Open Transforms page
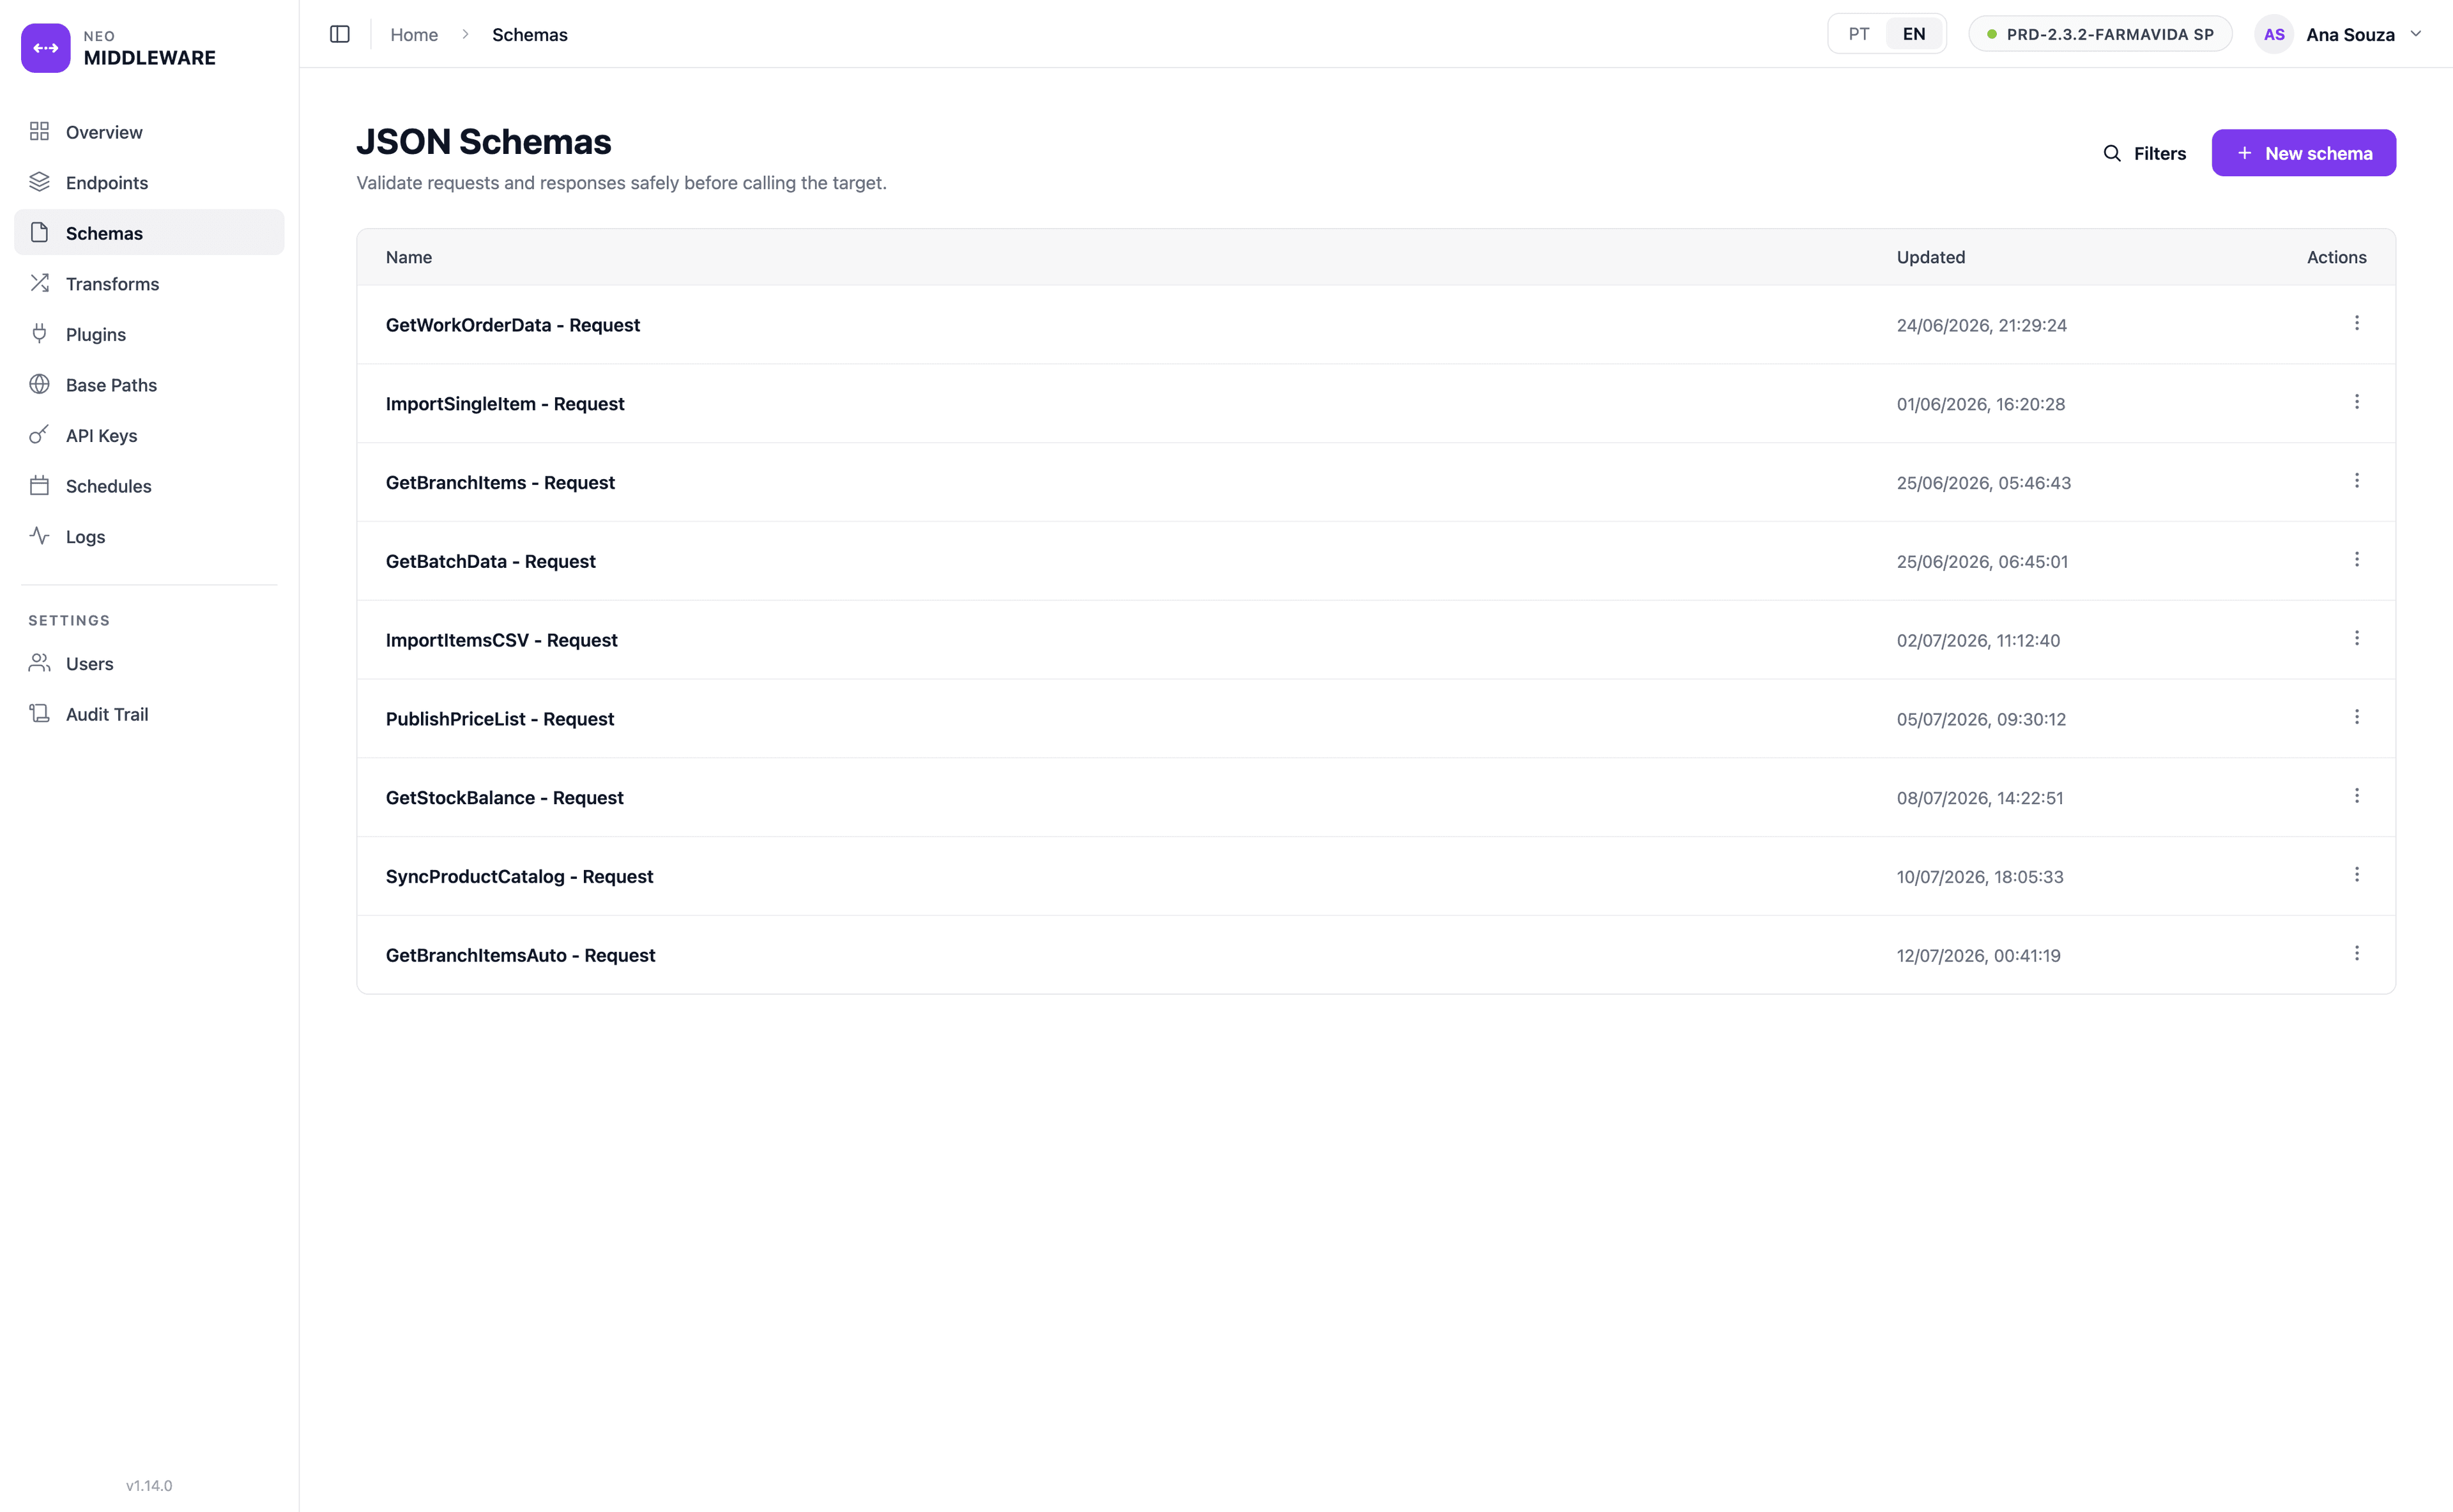Viewport: 2453px width, 1512px height. coord(149,284)
